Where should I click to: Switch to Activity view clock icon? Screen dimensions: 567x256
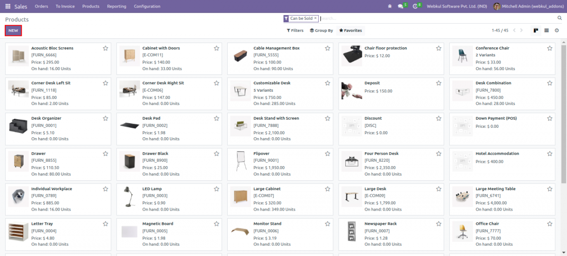(x=557, y=30)
